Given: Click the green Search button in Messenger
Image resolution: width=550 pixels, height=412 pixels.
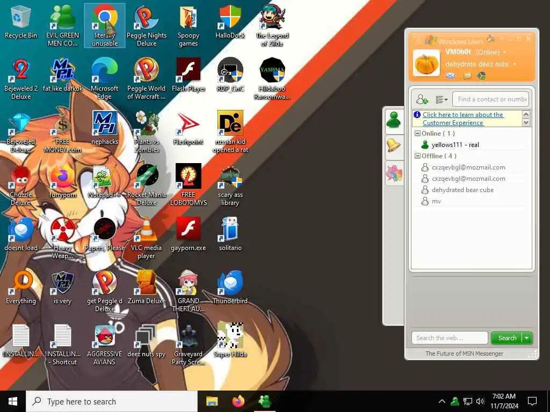Looking at the screenshot, I should [507, 338].
